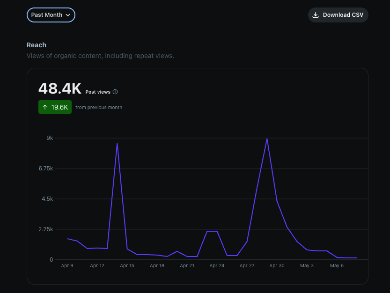Click the Apr 15 x-axis label
Viewport: 390px width, 293px height.
(127, 266)
